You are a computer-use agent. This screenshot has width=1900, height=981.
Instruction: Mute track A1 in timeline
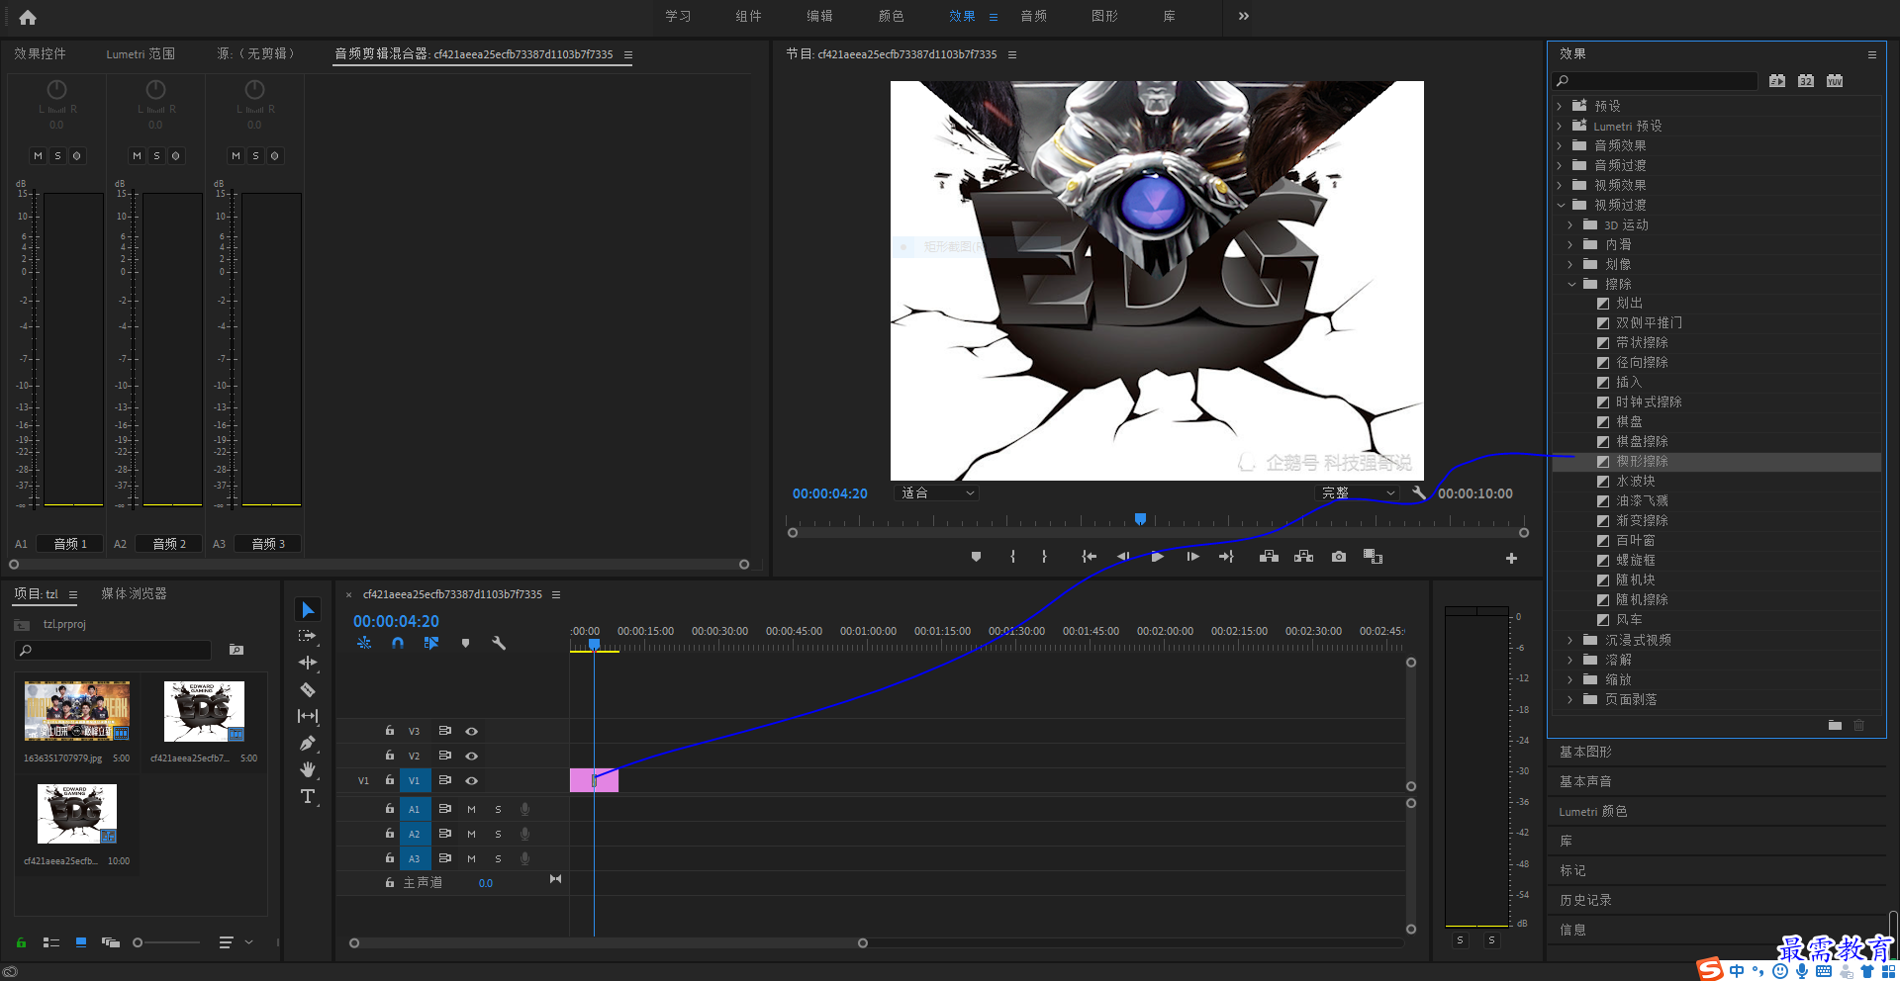pyautogui.click(x=471, y=809)
